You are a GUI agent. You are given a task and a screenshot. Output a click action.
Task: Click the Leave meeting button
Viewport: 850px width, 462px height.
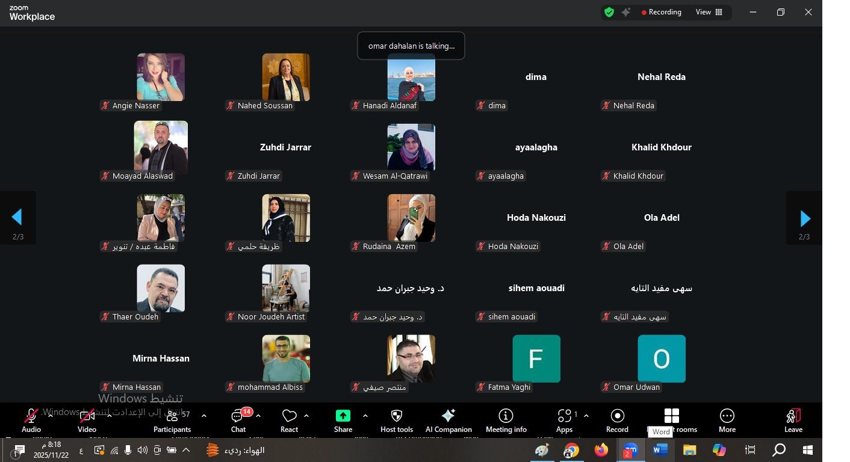click(793, 416)
